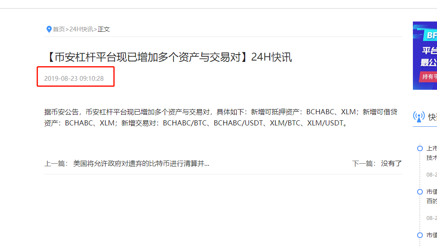Open the first sidebar news item starting 上市

(432, 153)
